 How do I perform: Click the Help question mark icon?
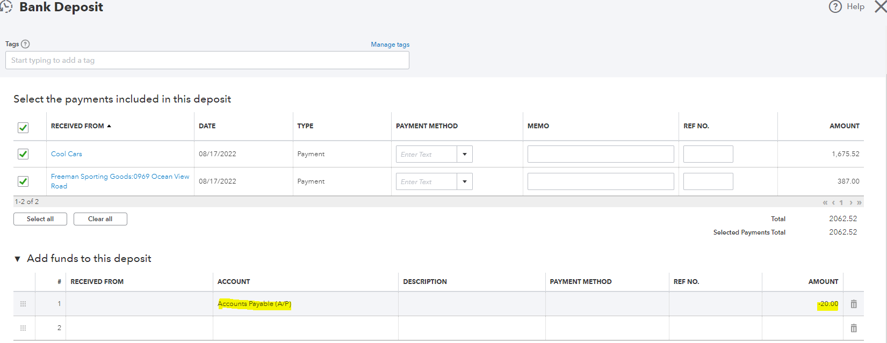click(835, 7)
